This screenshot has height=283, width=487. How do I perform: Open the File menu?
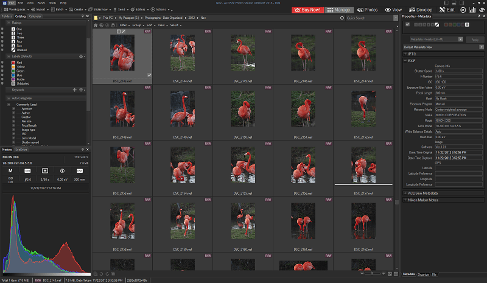click(12, 3)
